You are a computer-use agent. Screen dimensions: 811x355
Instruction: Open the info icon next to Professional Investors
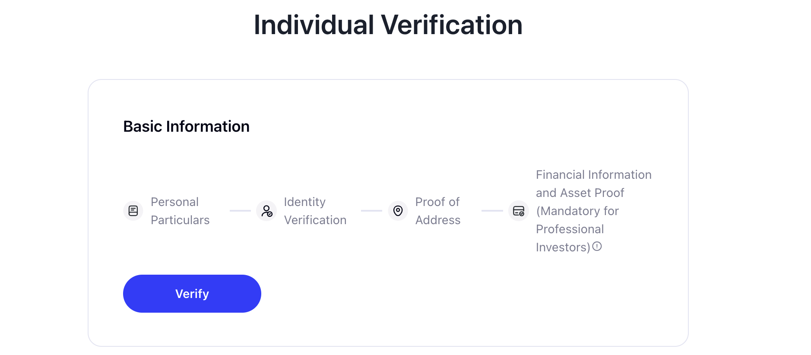point(596,246)
